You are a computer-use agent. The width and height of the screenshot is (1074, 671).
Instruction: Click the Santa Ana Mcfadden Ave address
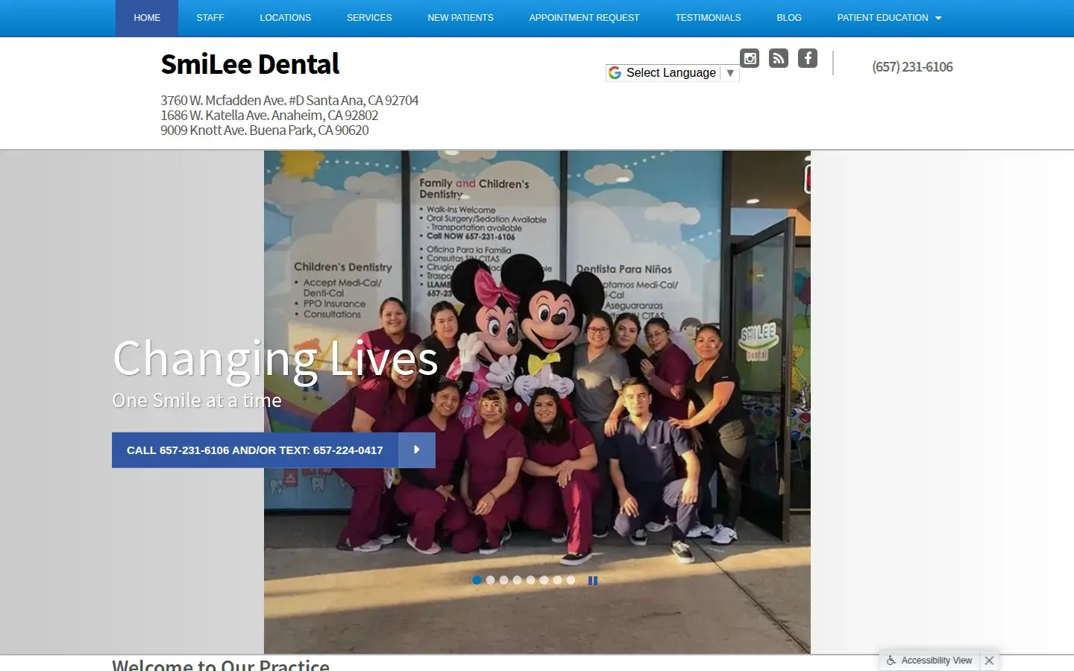click(x=289, y=100)
